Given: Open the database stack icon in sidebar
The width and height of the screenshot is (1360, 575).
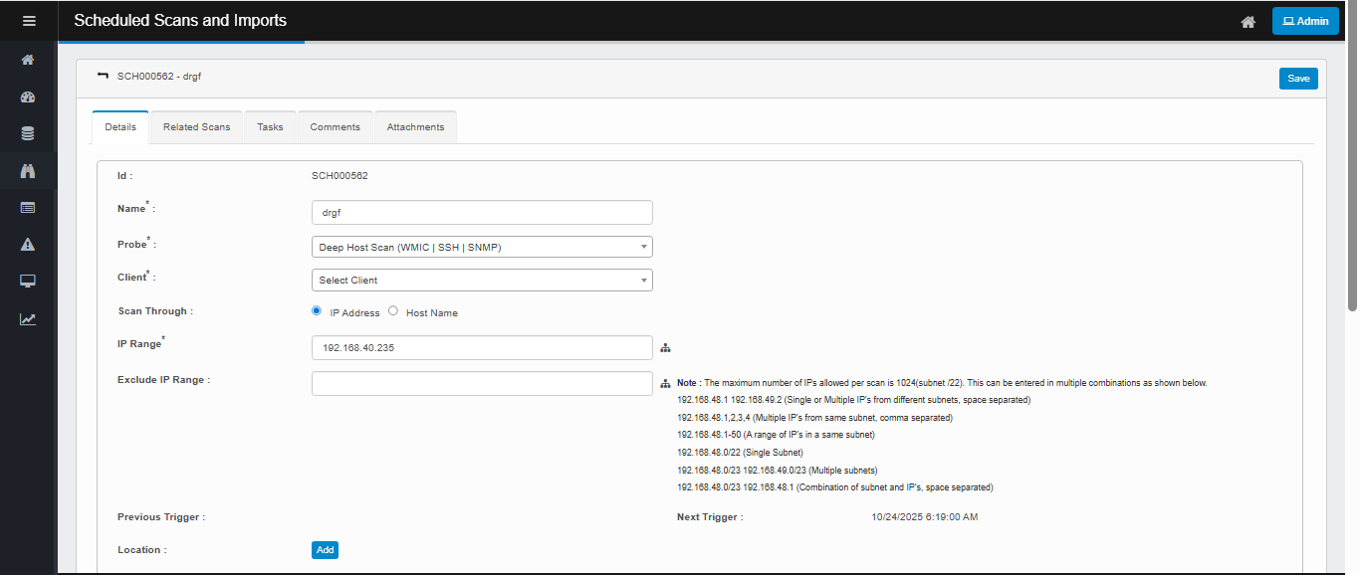Looking at the screenshot, I should click(28, 134).
